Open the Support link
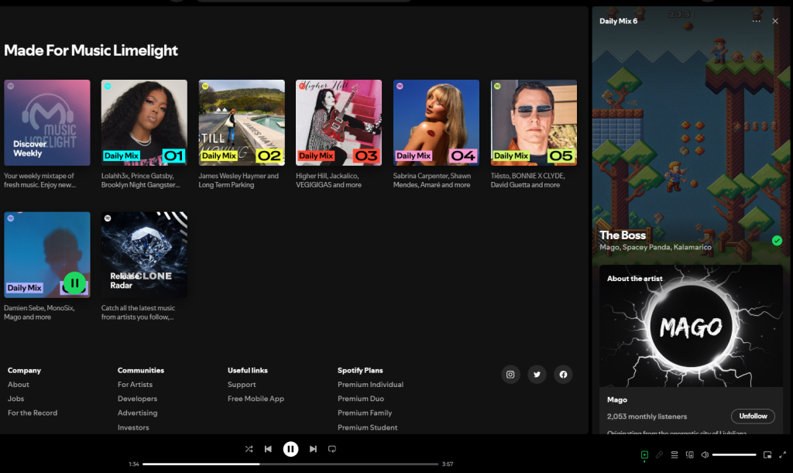 pyautogui.click(x=242, y=385)
